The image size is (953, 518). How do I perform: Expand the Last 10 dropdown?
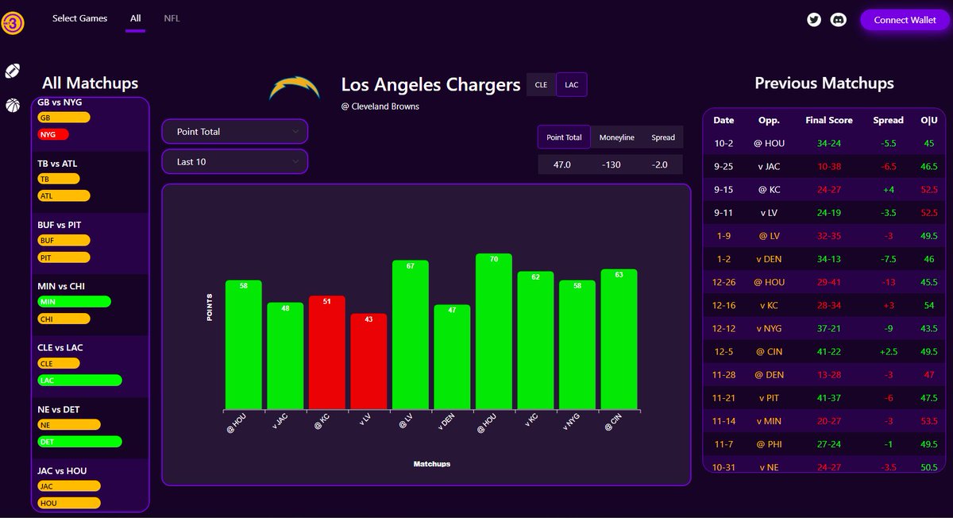(x=234, y=161)
